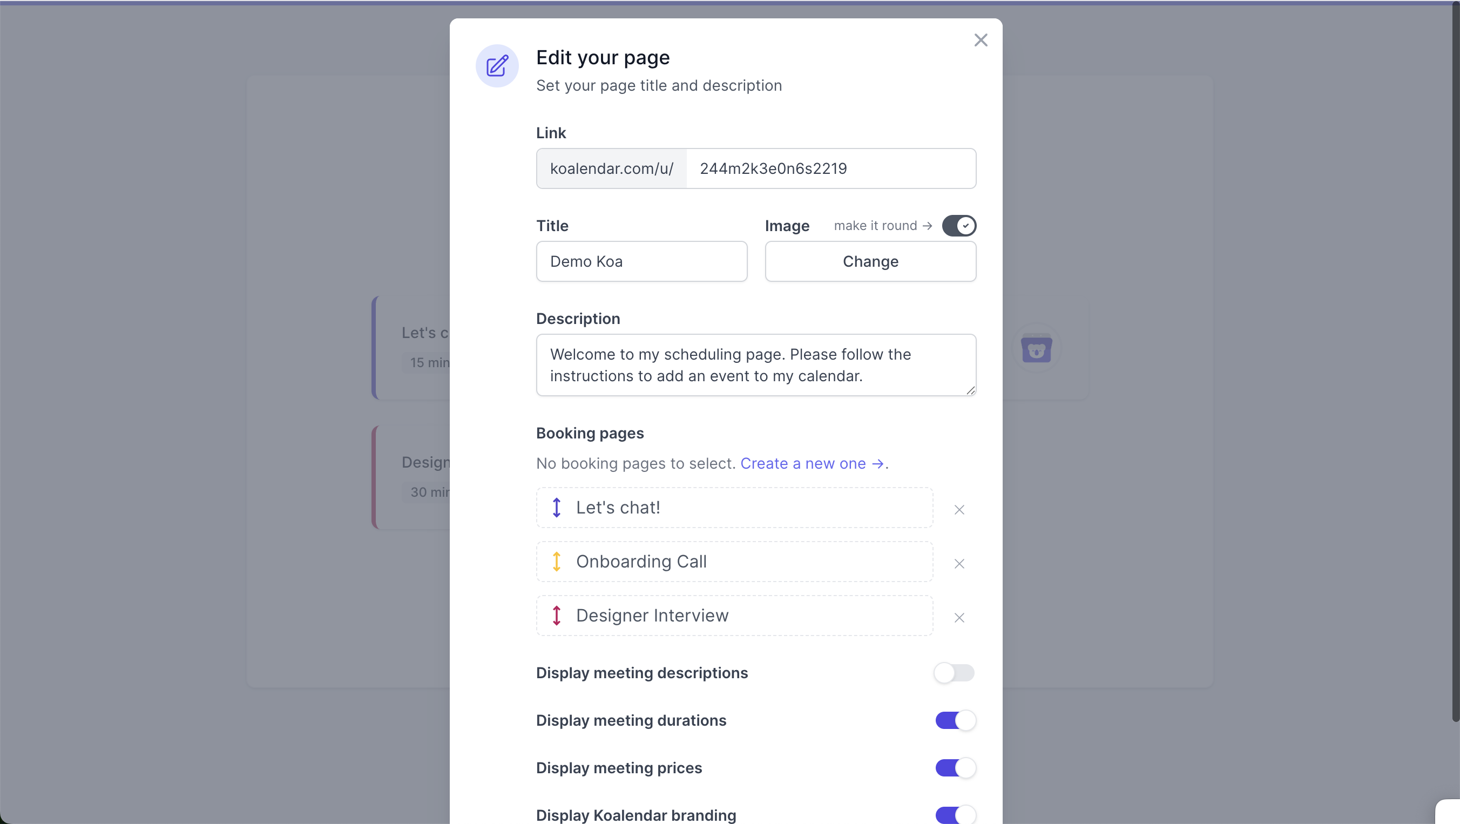Image resolution: width=1460 pixels, height=824 pixels.
Task: Click the Display meeting durations label
Action: pyautogui.click(x=631, y=720)
